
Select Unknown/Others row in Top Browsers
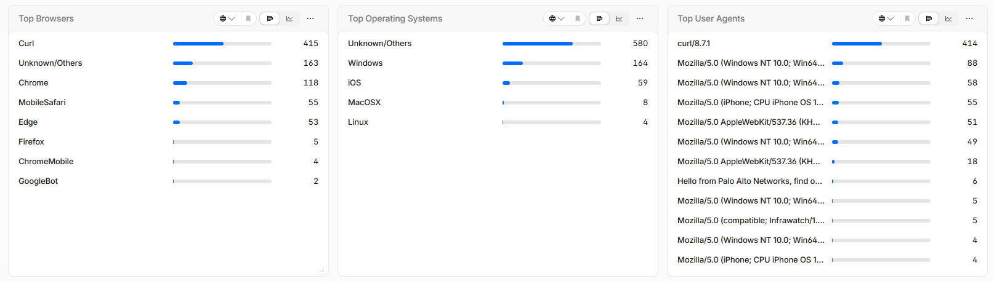[x=168, y=63]
